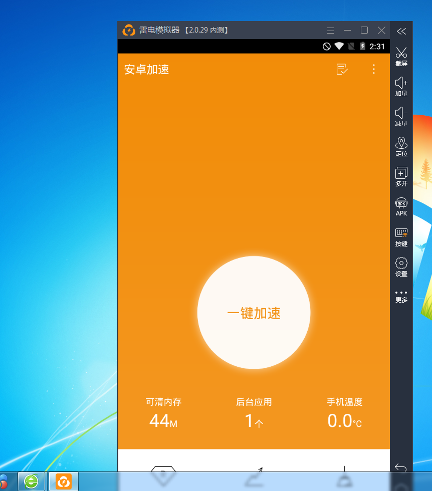Image resolution: width=432 pixels, height=491 pixels.
Task: Open the three-dot overflow menu
Action: [x=373, y=69]
